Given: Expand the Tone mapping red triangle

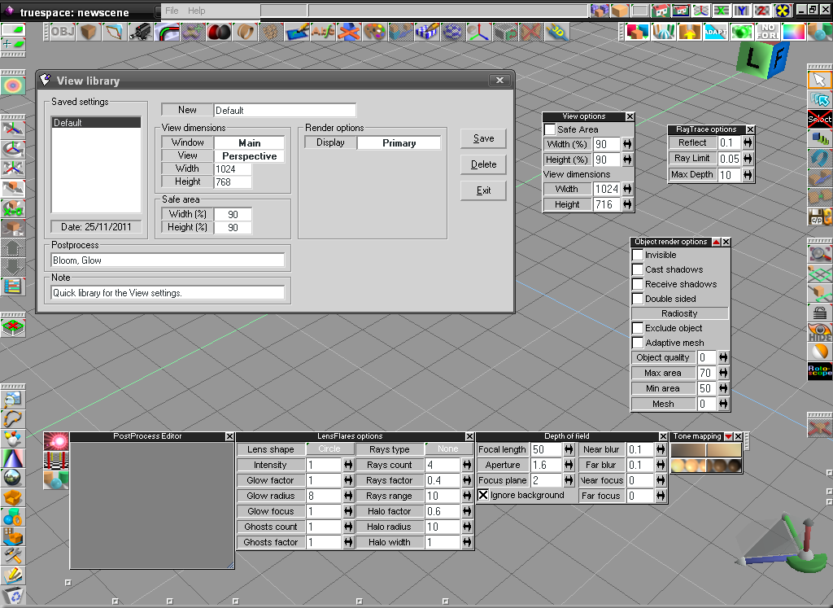Looking at the screenshot, I should (x=729, y=436).
